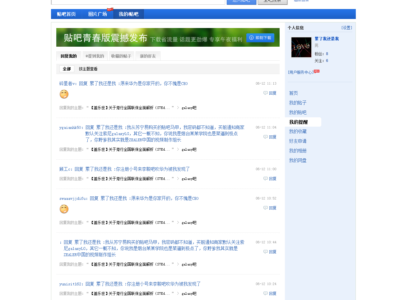Open the [用户服务中心] link
The image size is (395, 300).
(x=301, y=72)
